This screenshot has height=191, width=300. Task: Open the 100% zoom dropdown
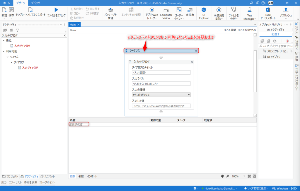coord(244,176)
